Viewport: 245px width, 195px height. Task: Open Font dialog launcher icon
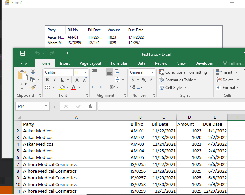click(87, 95)
